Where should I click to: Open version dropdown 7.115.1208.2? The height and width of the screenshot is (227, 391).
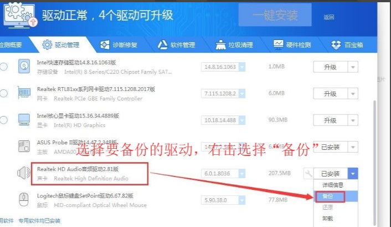click(242, 93)
